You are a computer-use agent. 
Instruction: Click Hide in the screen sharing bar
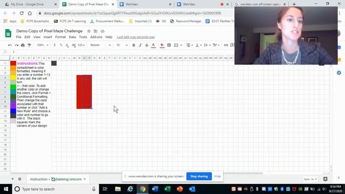point(217,176)
